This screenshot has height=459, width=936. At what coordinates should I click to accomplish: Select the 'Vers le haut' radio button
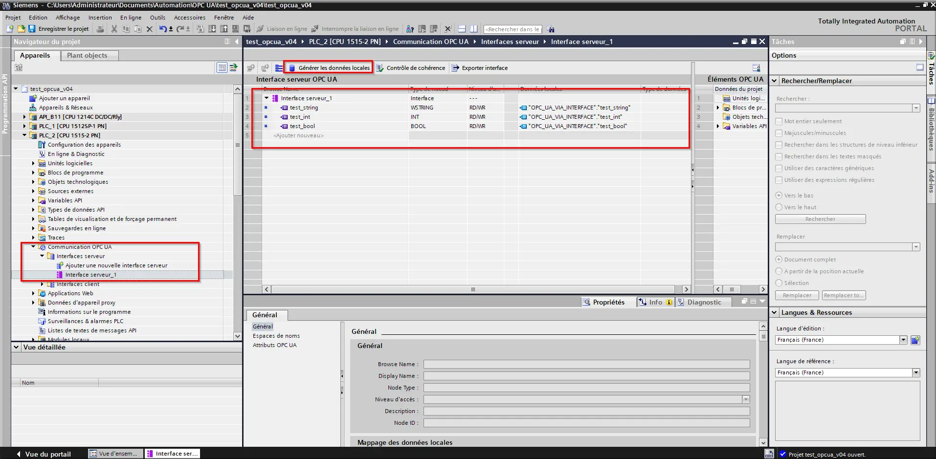779,207
